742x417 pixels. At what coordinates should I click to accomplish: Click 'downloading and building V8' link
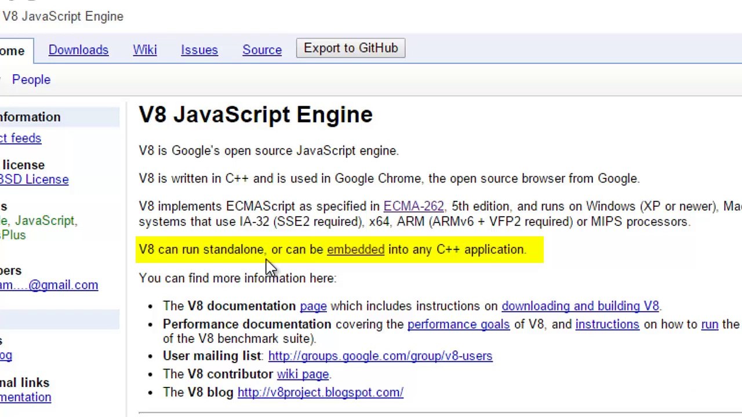point(580,306)
